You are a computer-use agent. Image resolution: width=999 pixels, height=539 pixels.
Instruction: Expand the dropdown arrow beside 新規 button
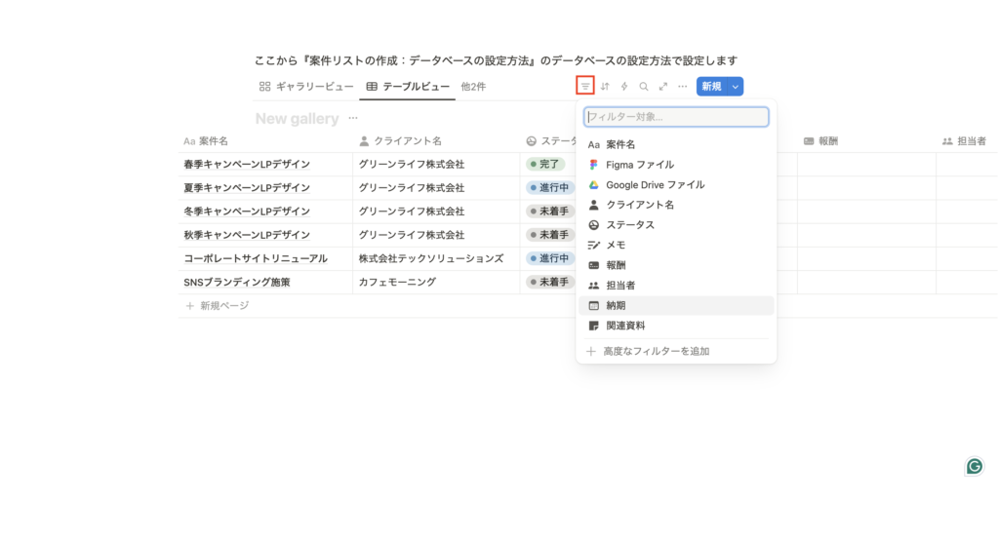736,87
